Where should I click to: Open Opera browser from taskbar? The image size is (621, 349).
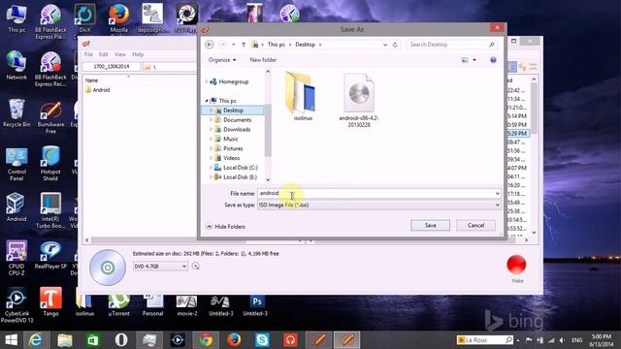pyautogui.click(x=120, y=340)
